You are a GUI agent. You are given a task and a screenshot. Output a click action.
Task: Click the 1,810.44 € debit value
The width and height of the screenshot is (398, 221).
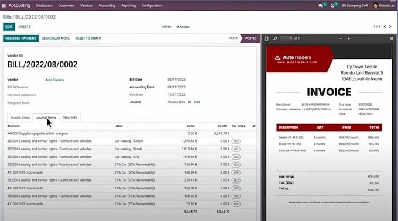(x=190, y=149)
